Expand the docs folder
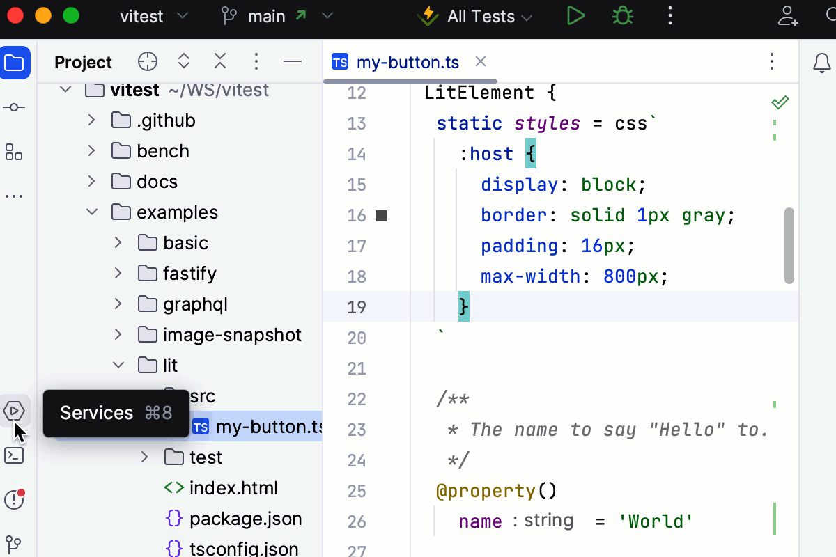Viewport: 836px width, 557px height. click(x=91, y=181)
